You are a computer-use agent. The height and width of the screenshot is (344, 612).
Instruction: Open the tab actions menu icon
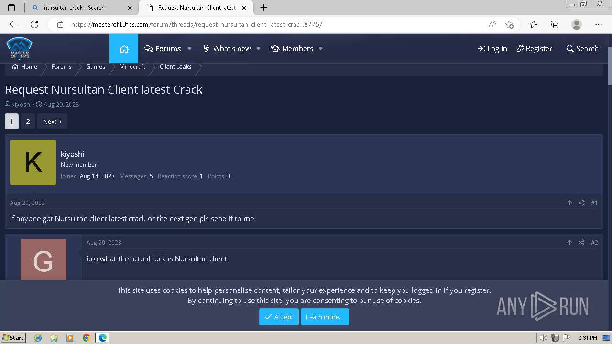[11, 8]
